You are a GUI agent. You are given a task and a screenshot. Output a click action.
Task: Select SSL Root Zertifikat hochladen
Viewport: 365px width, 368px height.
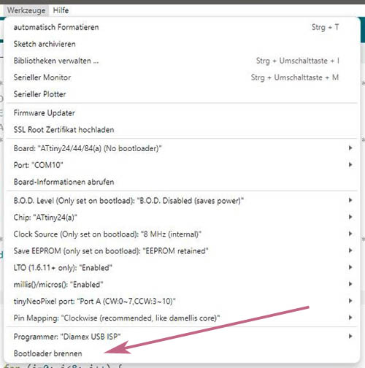tap(182, 130)
